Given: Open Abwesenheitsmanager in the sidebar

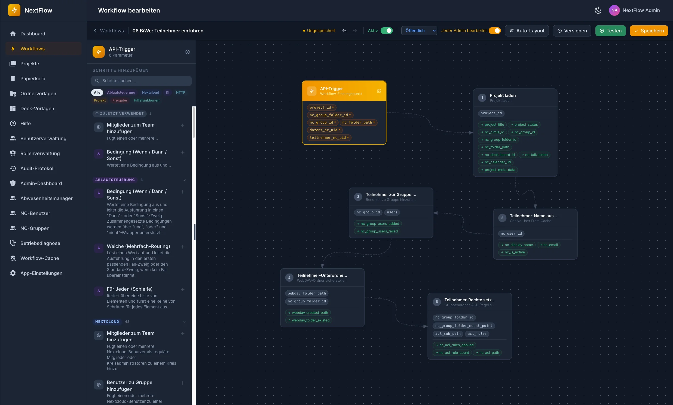Looking at the screenshot, I should point(43,198).
